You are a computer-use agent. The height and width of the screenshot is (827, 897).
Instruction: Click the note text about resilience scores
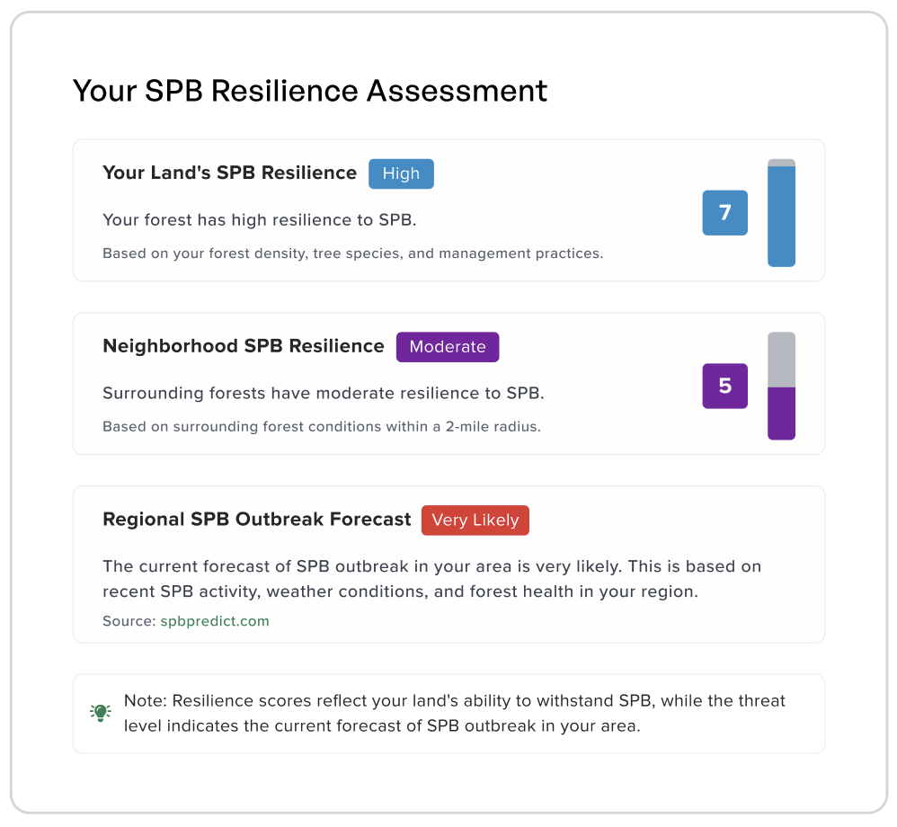pos(454,713)
